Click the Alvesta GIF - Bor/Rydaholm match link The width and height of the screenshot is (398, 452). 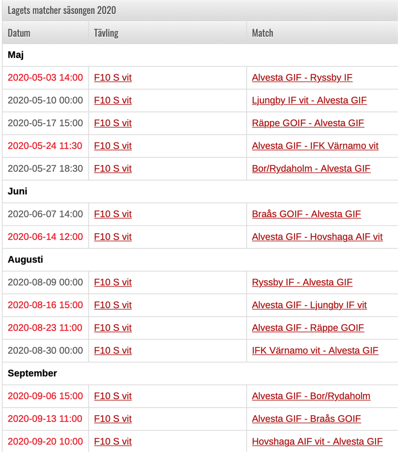click(x=311, y=396)
